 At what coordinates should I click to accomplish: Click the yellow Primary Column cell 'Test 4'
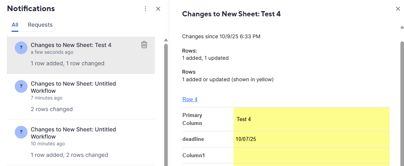(x=311, y=119)
